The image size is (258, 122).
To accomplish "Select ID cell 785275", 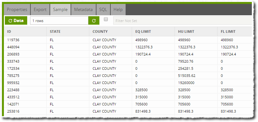I will point(13,76).
